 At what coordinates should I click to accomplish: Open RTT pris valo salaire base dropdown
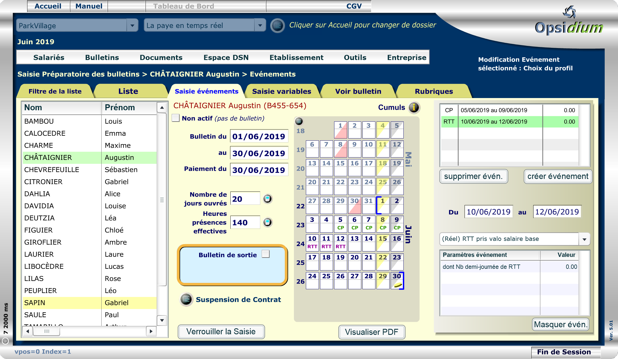[584, 239]
